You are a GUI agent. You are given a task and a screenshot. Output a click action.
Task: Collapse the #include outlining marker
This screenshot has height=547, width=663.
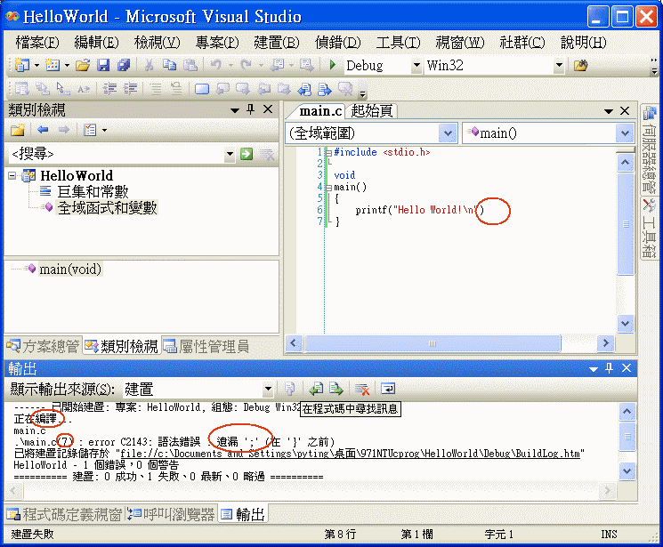(x=328, y=153)
